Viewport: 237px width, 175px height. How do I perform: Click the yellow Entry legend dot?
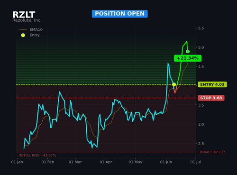click(23, 35)
